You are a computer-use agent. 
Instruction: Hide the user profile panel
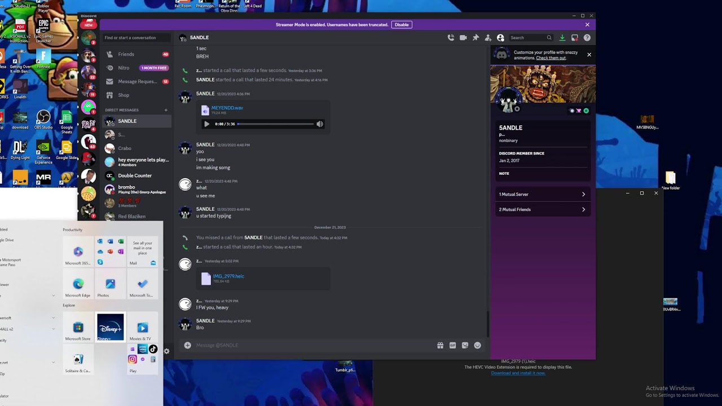click(x=500, y=38)
